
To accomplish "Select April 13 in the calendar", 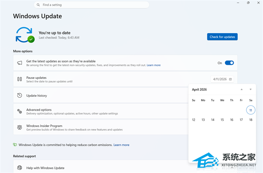I will 203,120.
